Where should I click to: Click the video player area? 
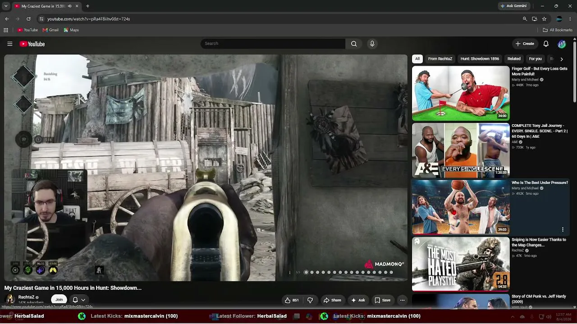(206, 167)
